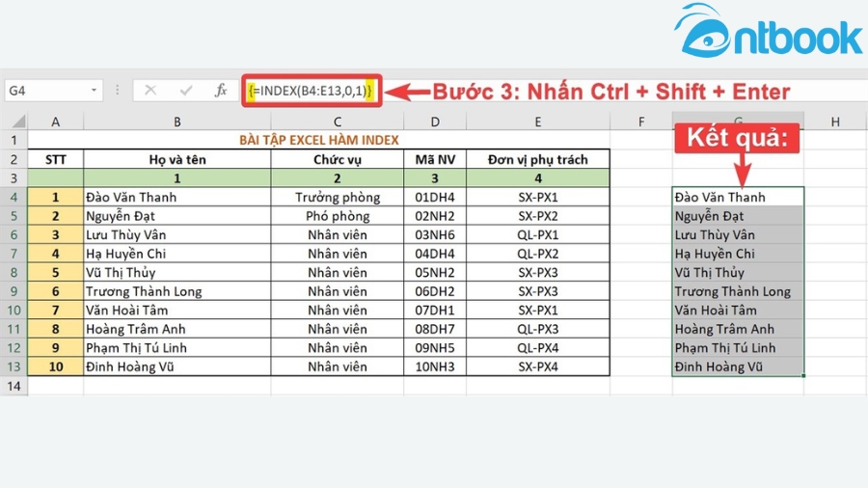Select column E header
The image size is (868, 488).
click(x=537, y=122)
